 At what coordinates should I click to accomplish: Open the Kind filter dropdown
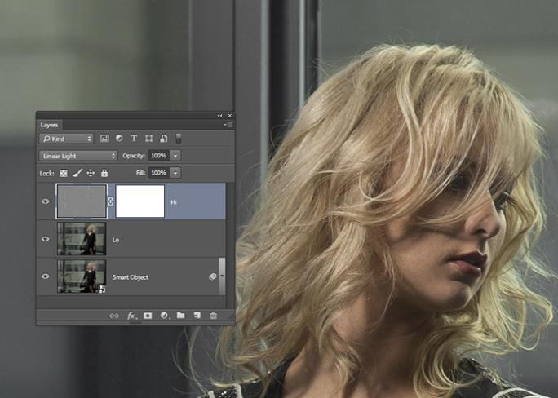[x=66, y=139]
